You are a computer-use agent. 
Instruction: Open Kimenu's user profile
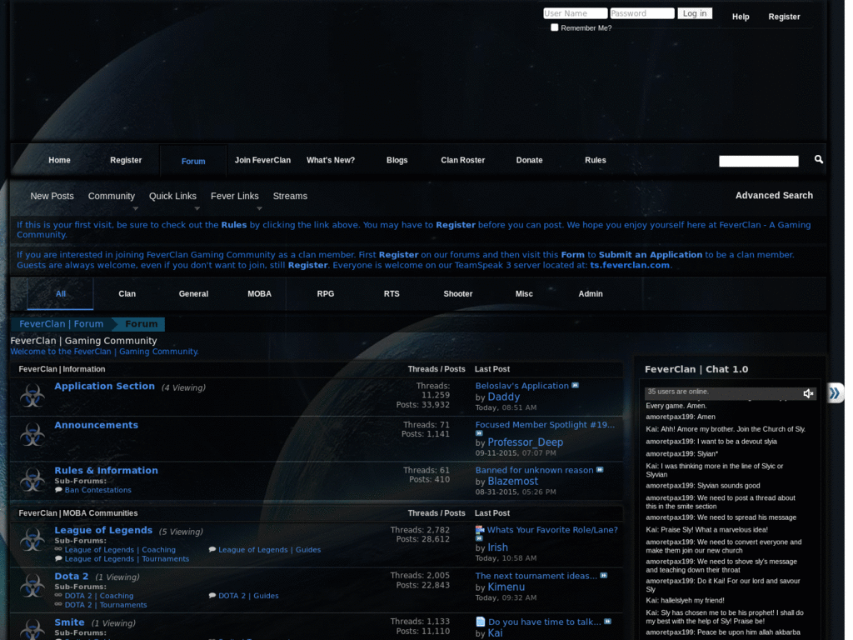click(x=506, y=587)
